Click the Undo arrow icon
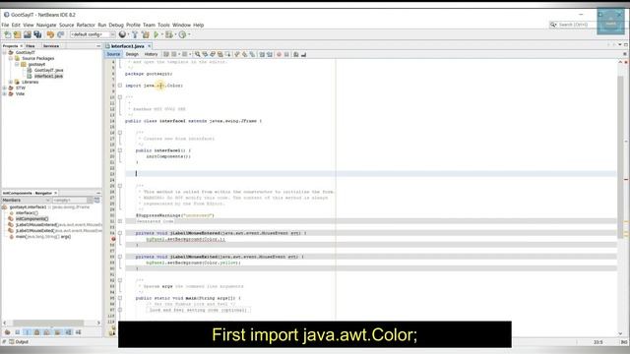Image resolution: width=630 pixels, height=354 pixels. pyautogui.click(x=50, y=35)
